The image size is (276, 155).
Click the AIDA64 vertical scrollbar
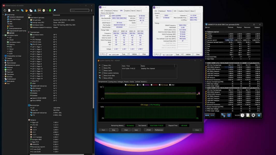pos(93,62)
